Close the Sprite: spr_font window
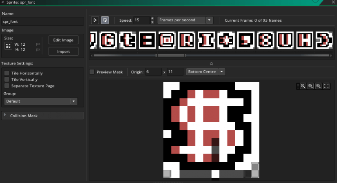Screen dimensions: 337x183 pos(333,2)
